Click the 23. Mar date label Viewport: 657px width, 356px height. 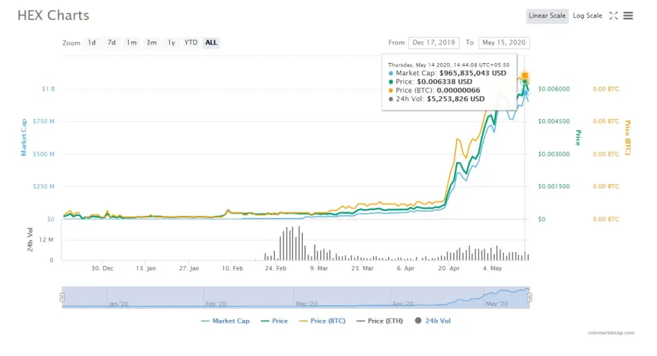(362, 269)
